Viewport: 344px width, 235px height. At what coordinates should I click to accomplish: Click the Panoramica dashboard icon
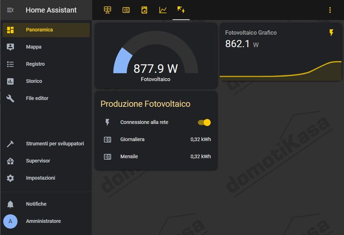[10, 30]
